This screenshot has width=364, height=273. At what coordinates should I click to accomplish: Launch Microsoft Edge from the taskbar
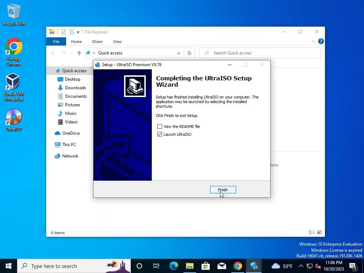[173, 266]
